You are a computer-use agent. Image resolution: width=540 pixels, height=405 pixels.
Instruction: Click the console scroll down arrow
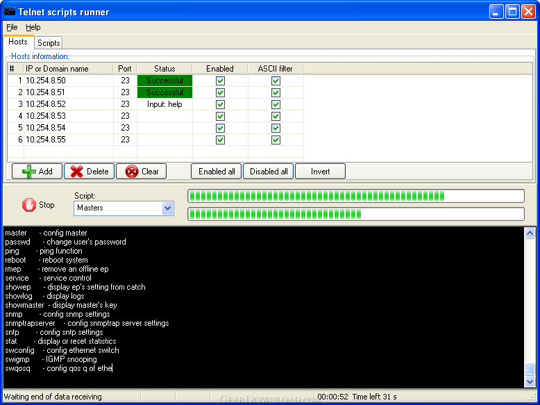[530, 381]
